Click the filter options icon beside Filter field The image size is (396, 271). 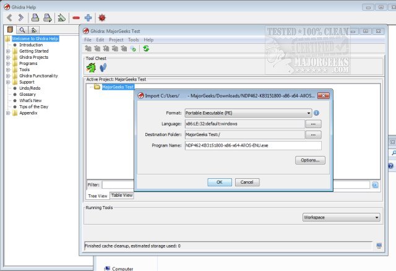click(375, 185)
